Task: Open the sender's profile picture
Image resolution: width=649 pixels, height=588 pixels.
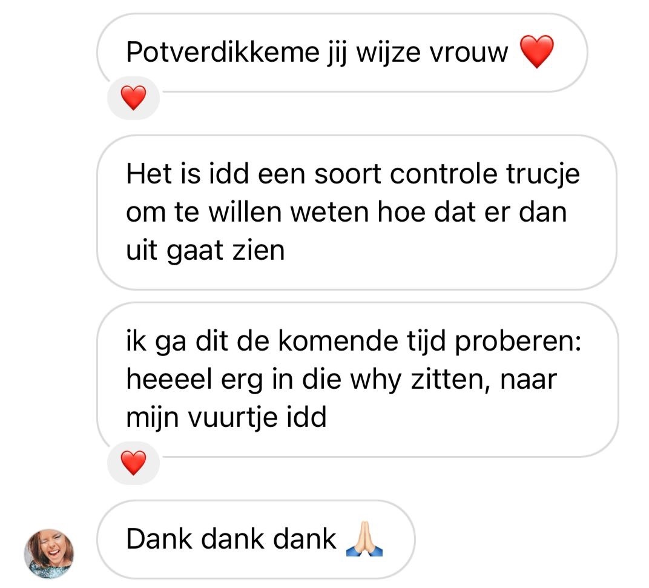Action: pyautogui.click(x=49, y=553)
